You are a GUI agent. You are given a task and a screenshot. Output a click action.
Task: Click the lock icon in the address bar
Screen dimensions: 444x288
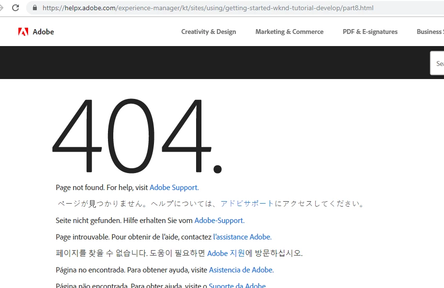[35, 8]
